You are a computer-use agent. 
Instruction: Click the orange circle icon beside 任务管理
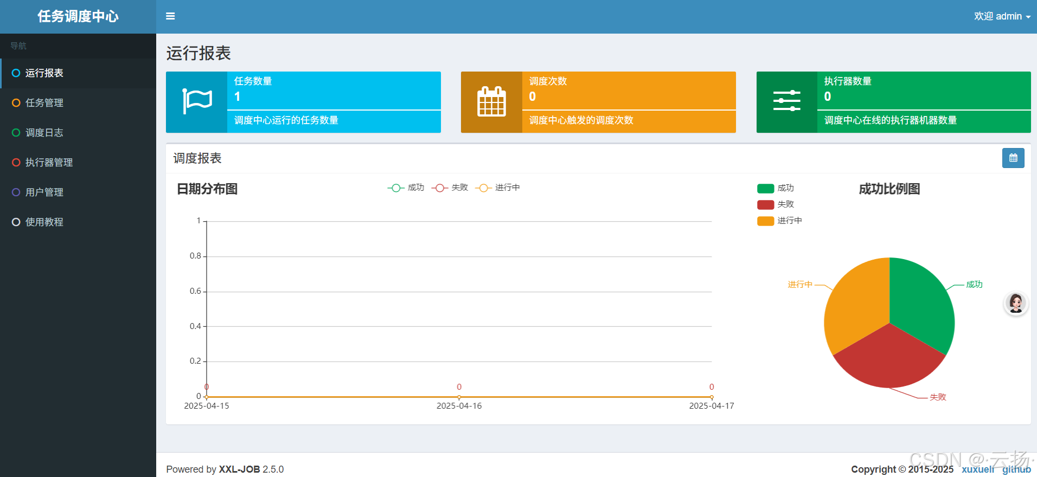pos(16,103)
